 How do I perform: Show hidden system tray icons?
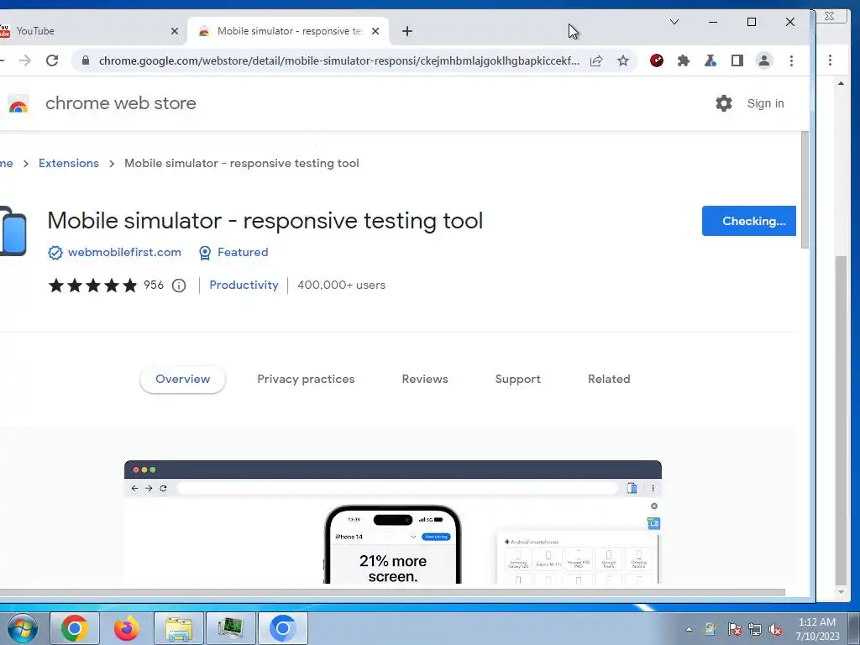(x=689, y=630)
